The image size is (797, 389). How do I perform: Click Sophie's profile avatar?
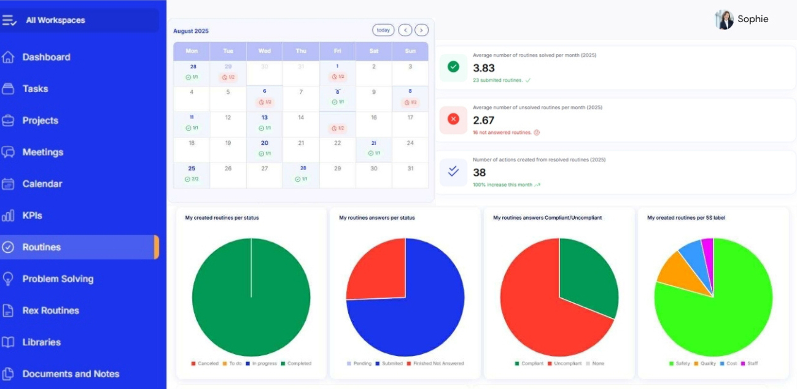pyautogui.click(x=725, y=18)
